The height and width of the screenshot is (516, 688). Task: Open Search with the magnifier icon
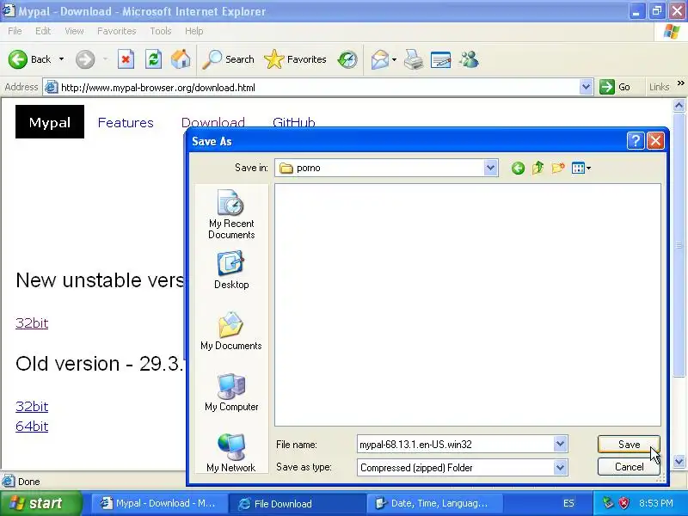tap(212, 59)
